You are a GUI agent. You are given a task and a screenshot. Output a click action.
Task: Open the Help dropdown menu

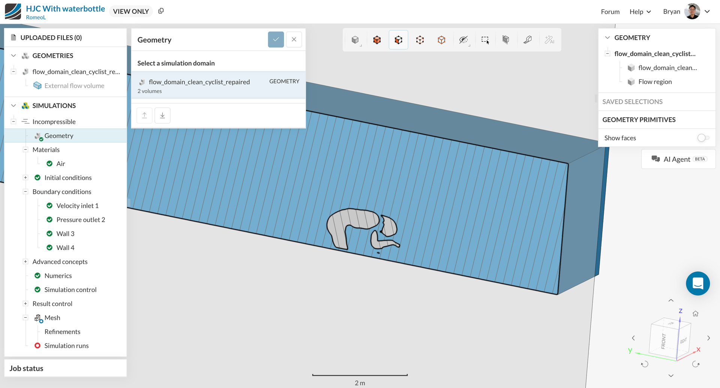coord(640,12)
